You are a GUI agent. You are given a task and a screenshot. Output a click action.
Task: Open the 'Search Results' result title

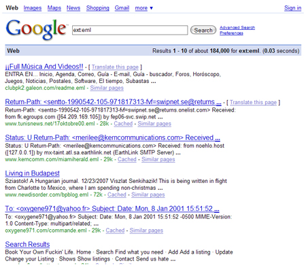tap(27, 244)
